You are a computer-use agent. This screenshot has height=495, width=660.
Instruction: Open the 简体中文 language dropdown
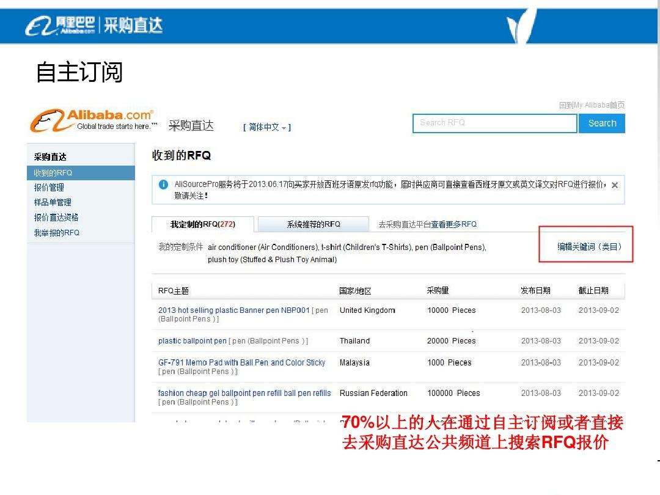pyautogui.click(x=267, y=127)
